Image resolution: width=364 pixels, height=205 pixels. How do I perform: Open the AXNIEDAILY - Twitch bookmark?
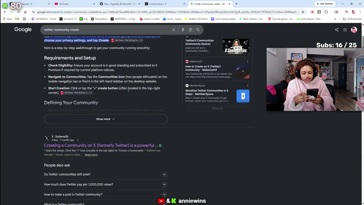click(x=44, y=19)
